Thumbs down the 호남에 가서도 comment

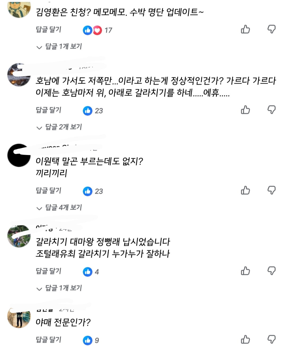(271, 110)
